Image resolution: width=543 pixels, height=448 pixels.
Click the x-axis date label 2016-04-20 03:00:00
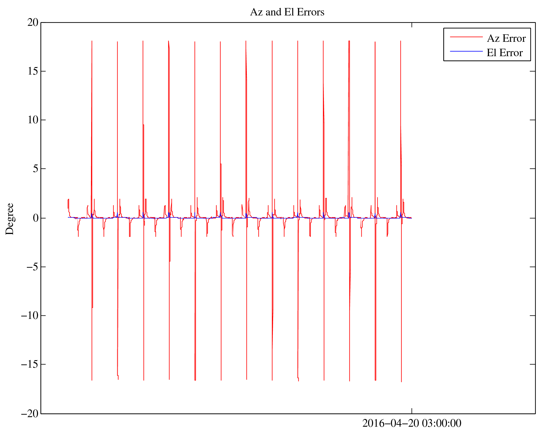(411, 424)
